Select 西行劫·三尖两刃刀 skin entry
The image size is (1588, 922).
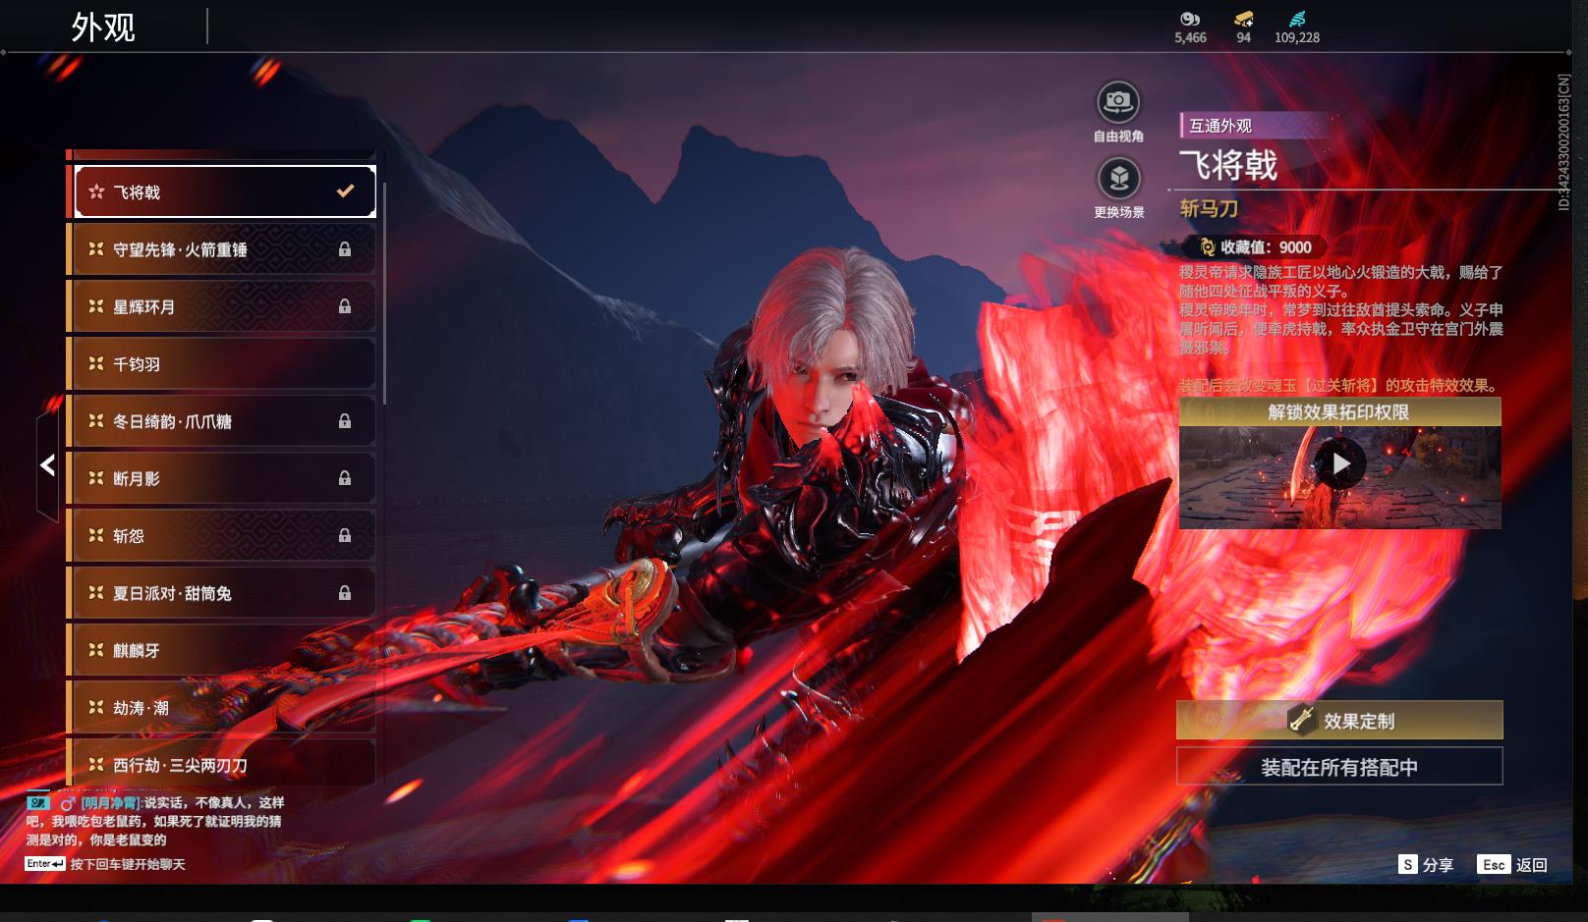[222, 764]
